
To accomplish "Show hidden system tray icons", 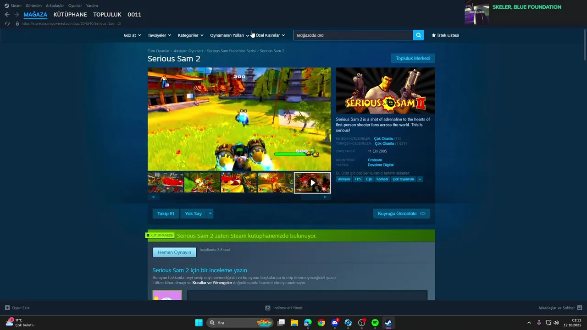I will click(529, 323).
